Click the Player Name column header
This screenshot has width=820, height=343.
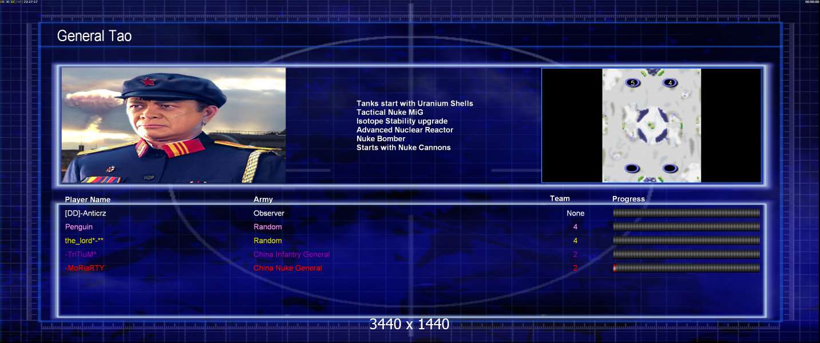(88, 200)
